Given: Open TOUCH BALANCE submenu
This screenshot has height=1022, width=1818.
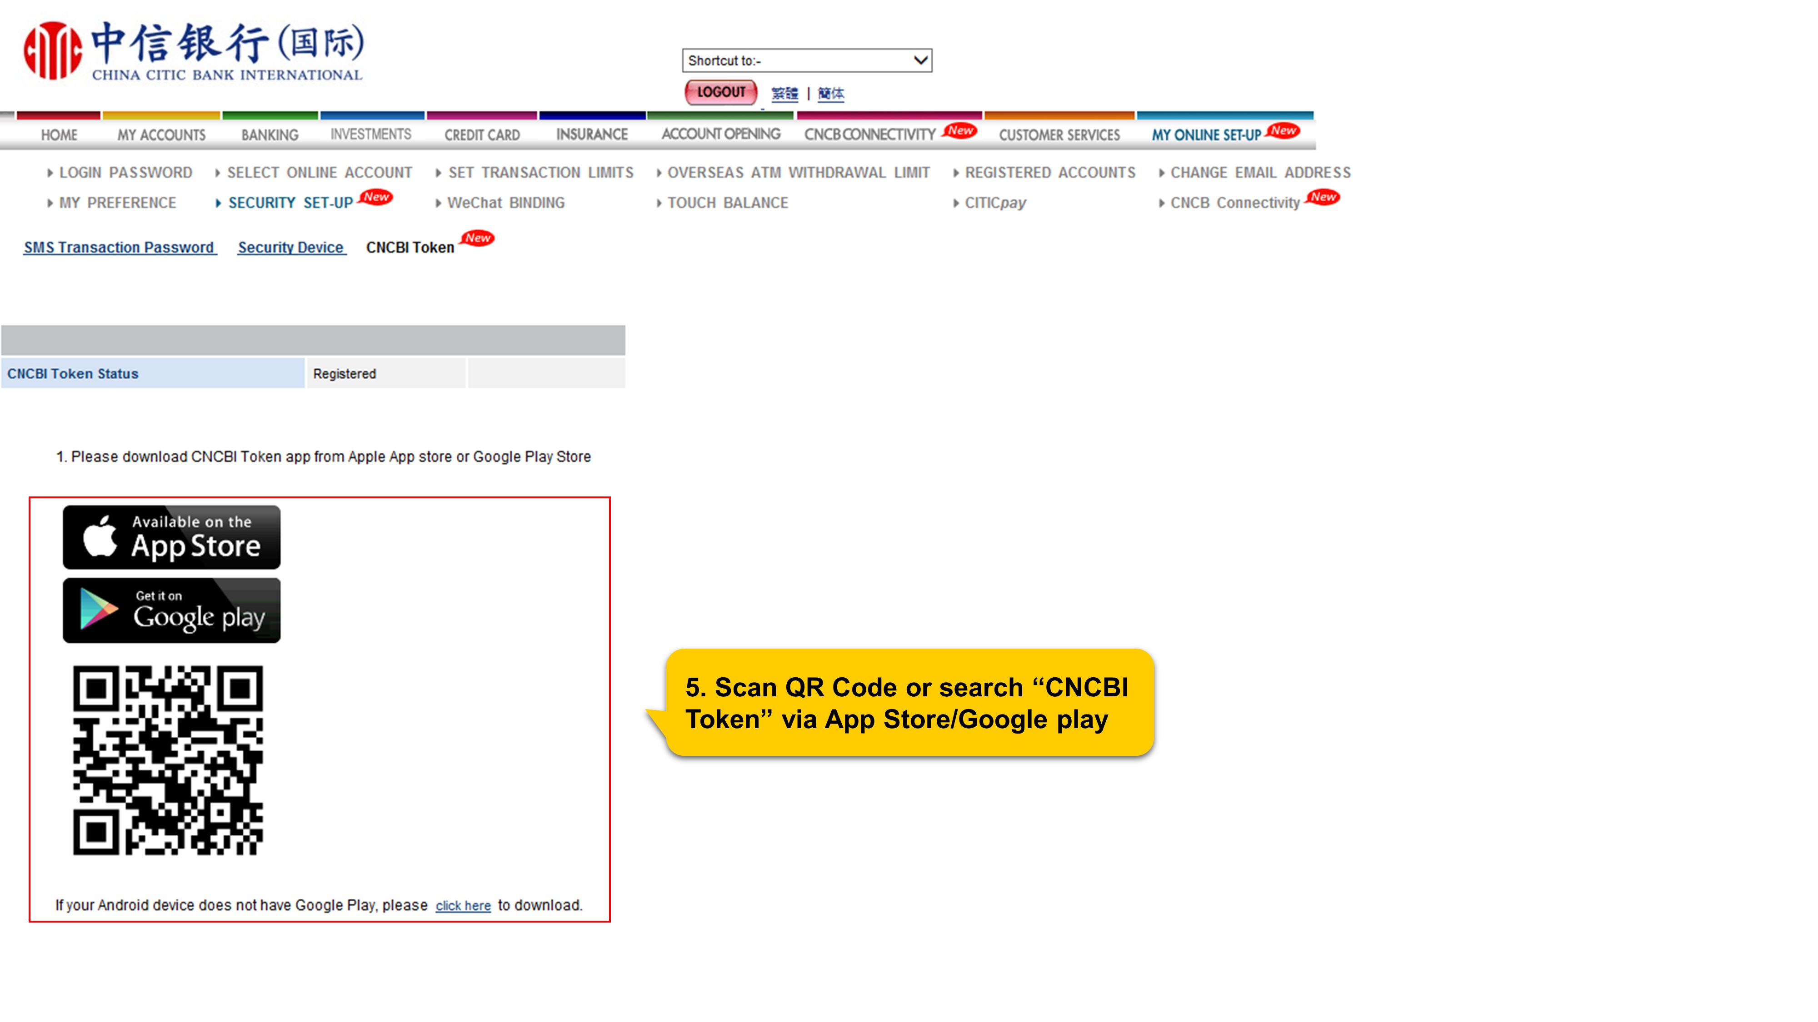Looking at the screenshot, I should point(728,203).
